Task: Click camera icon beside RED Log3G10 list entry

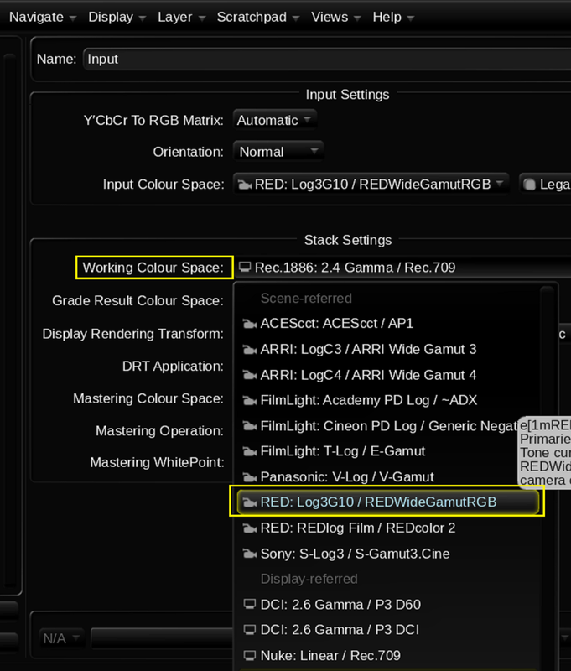Action: [249, 502]
